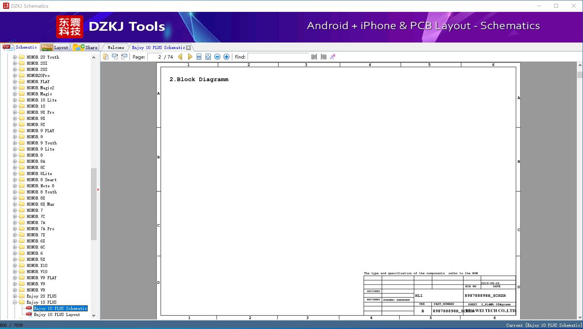Click the HONOR 9X Pro folder icon
Image resolution: width=583 pixels, height=329 pixels.
coord(22,112)
